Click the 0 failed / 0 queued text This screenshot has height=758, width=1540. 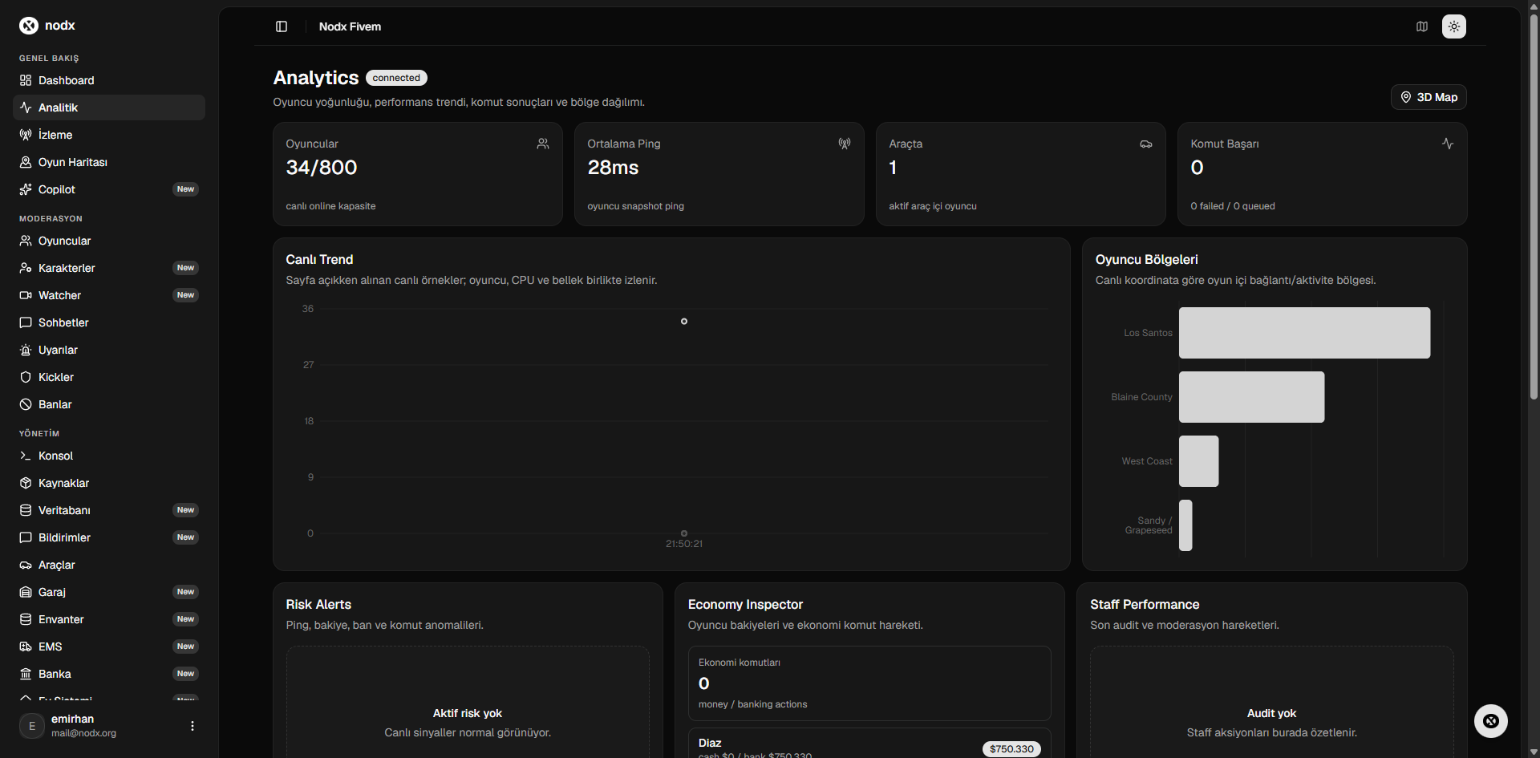click(x=1233, y=206)
